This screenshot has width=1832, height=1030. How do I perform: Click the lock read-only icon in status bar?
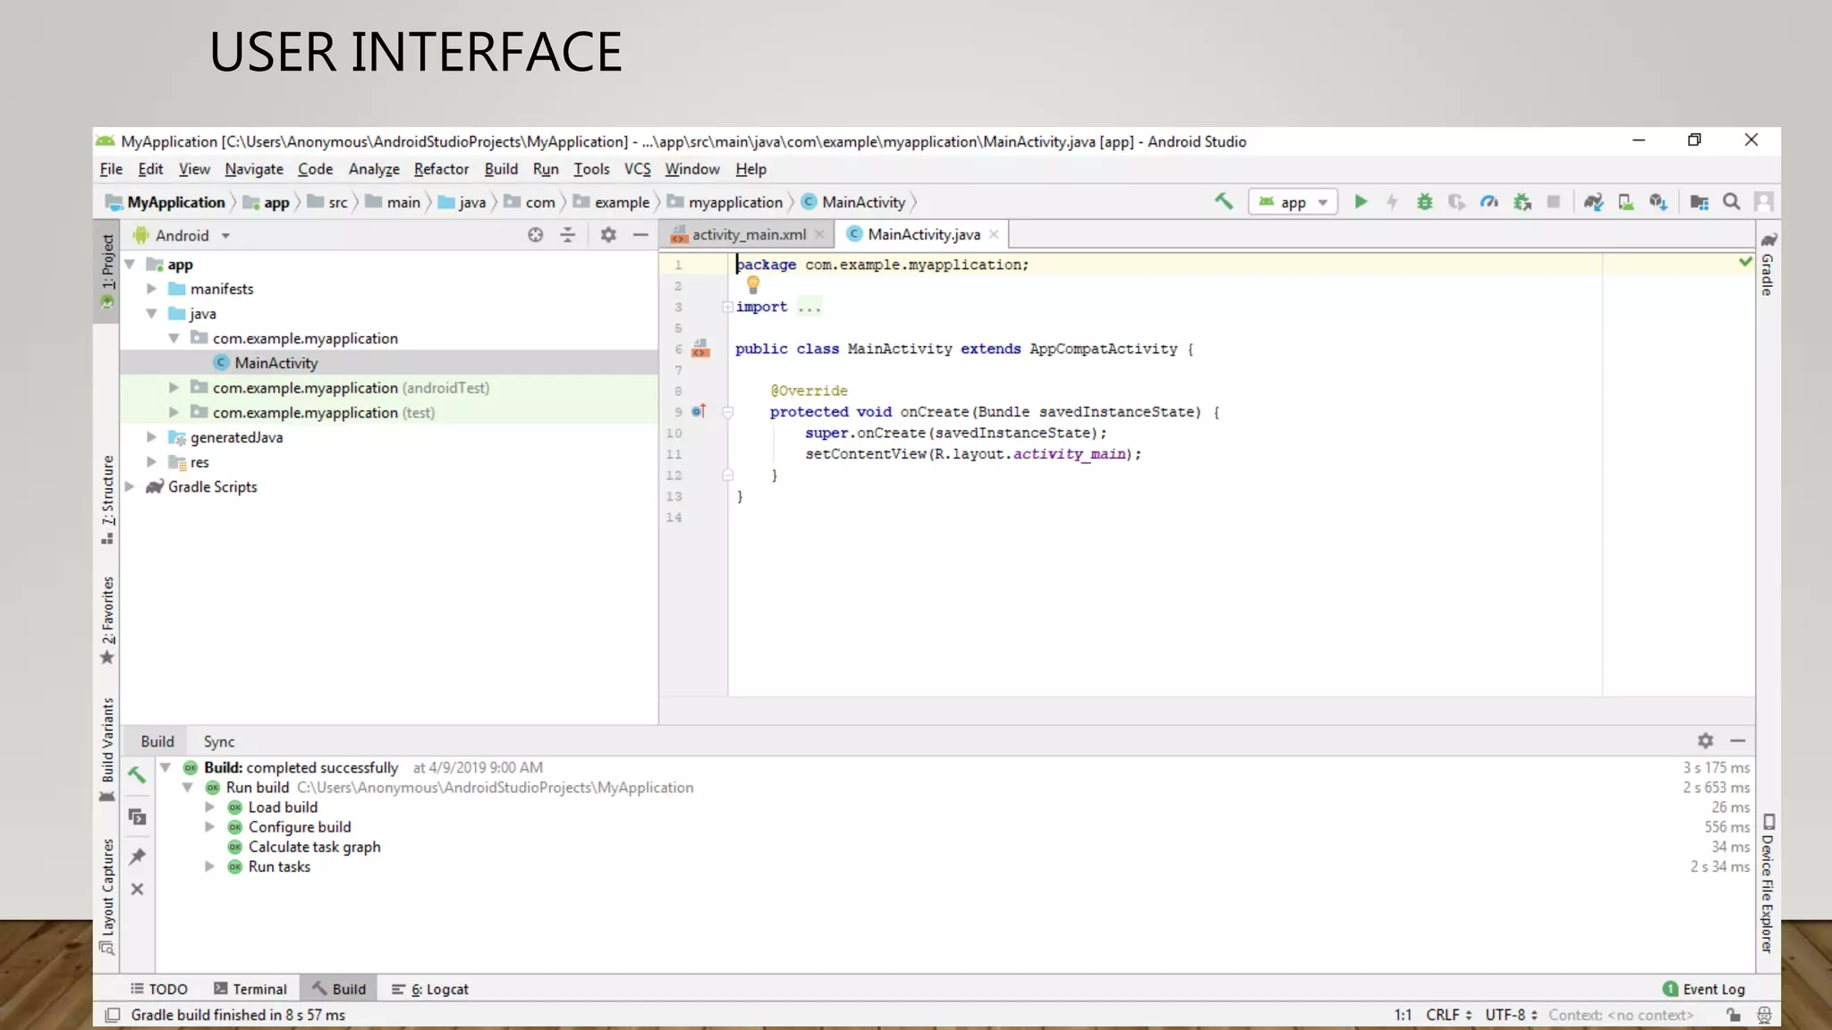[1734, 1015]
